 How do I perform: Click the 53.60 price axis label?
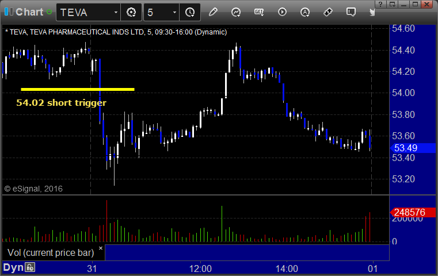(x=403, y=136)
